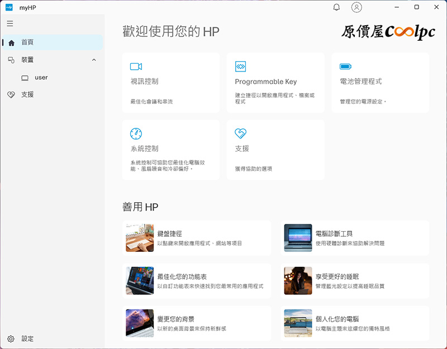The width and height of the screenshot is (447, 349).
Task: Click the 獲得協助的選項 description text
Action: click(x=254, y=169)
